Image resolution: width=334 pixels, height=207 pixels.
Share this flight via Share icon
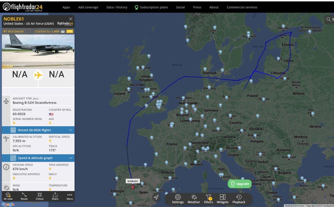point(55,196)
